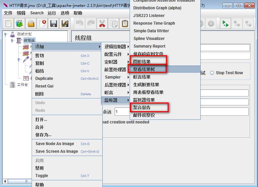258x187 pixels.
Task: Click the Open file folder icon
Action: click(x=31, y=24)
